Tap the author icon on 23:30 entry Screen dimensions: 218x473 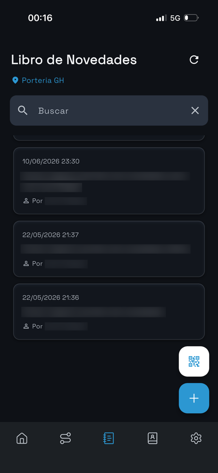(x=26, y=201)
